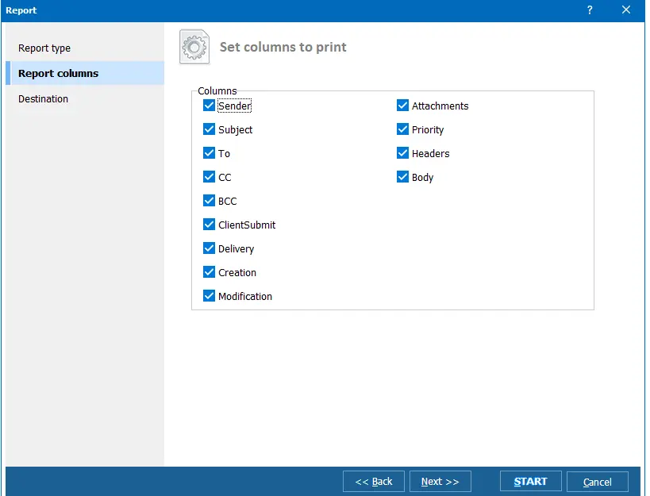Click the START button
Screen dimensions: 650x496
[x=530, y=482]
